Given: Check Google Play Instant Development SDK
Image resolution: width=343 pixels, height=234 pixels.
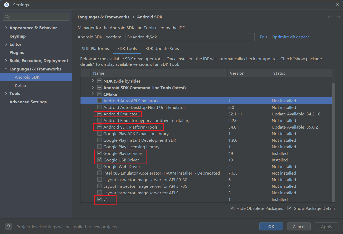Looking at the screenshot, I should (x=99, y=140).
